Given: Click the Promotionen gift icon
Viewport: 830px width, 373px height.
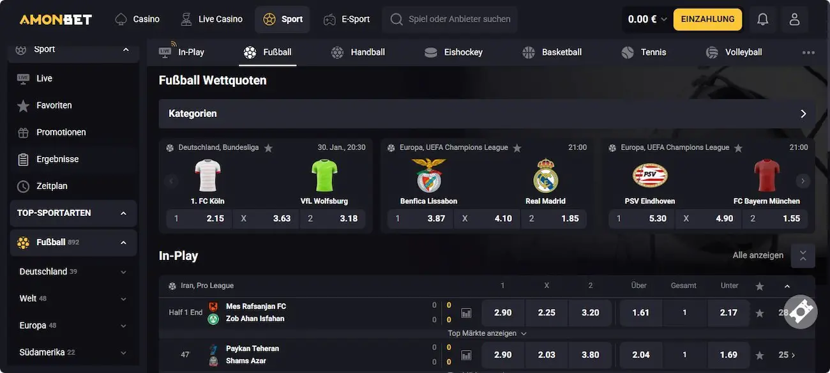Looking at the screenshot, I should (22, 132).
